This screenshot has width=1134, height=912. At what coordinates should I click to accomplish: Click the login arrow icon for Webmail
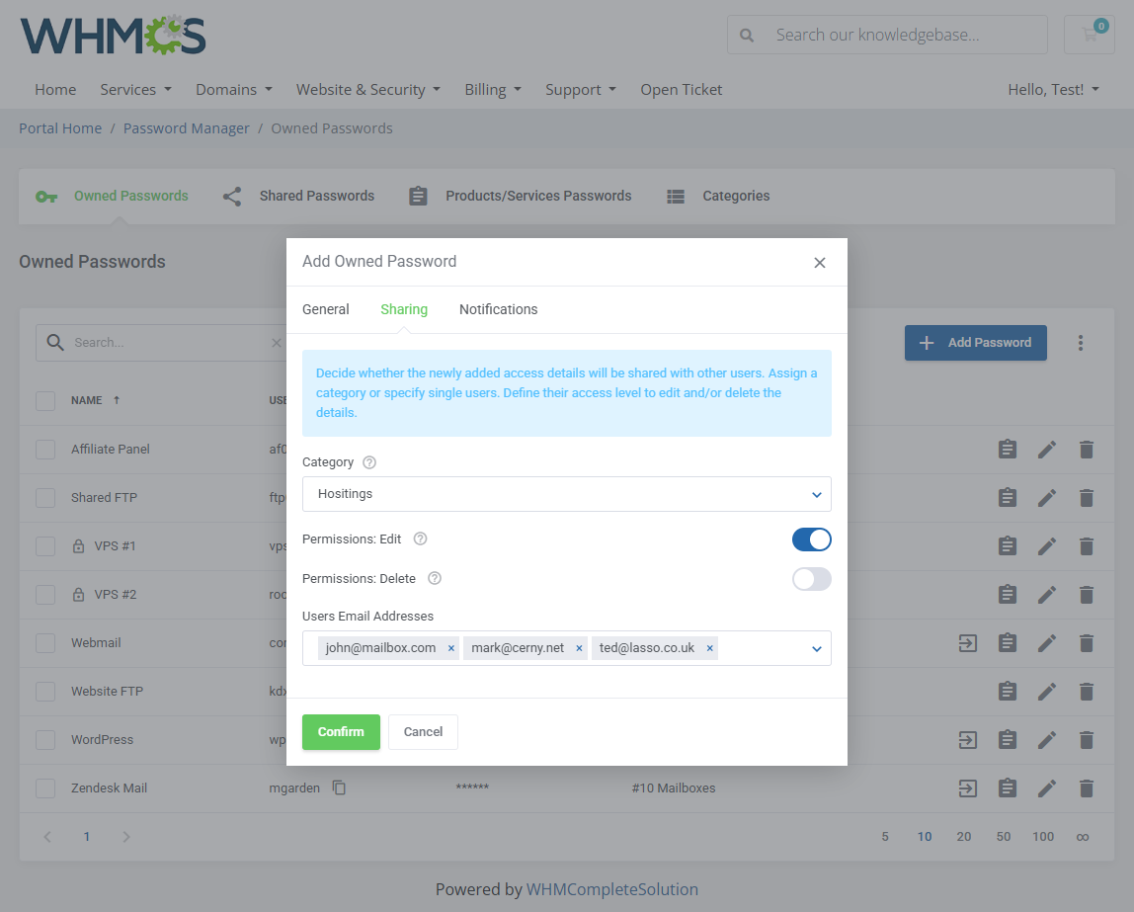[968, 643]
